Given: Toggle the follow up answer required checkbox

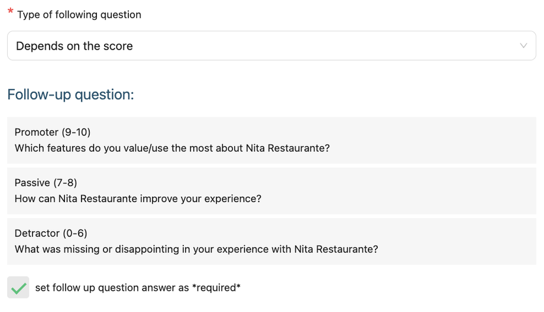Looking at the screenshot, I should pos(18,288).
